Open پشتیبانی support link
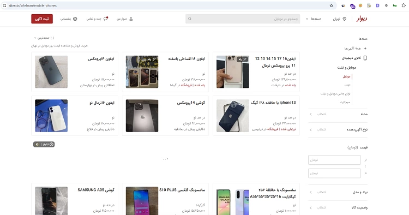The width and height of the screenshot is (409, 215). point(69,19)
